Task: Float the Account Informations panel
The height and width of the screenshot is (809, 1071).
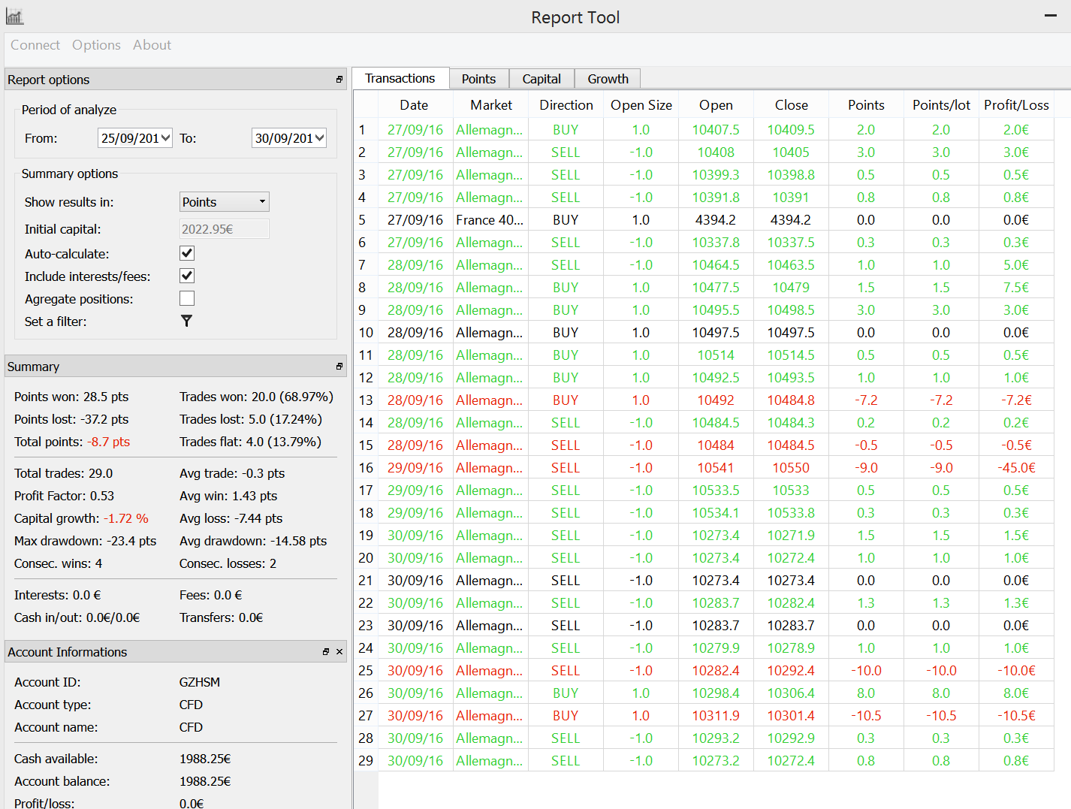Action: pyautogui.click(x=326, y=652)
